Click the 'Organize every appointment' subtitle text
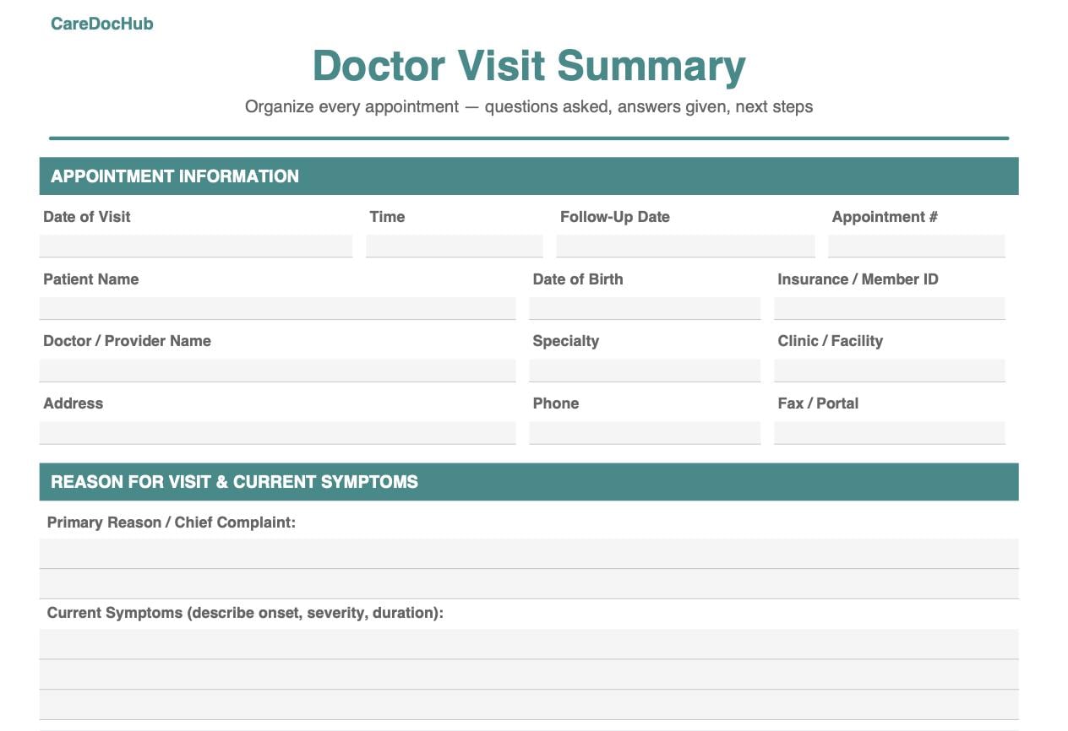The width and height of the screenshot is (1068, 731). coord(529,107)
